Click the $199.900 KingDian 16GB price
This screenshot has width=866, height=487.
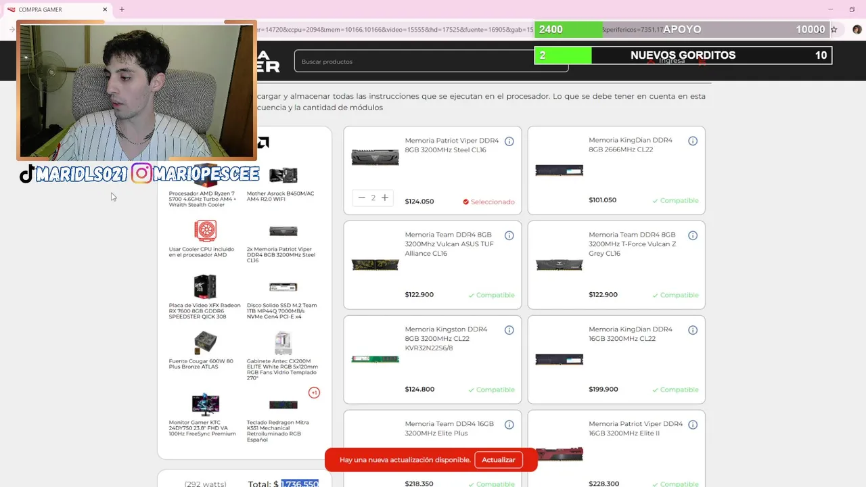[x=603, y=390]
